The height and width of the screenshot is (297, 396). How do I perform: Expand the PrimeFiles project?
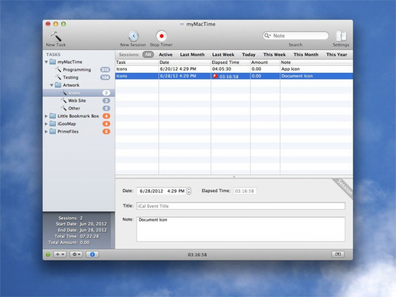pos(46,131)
